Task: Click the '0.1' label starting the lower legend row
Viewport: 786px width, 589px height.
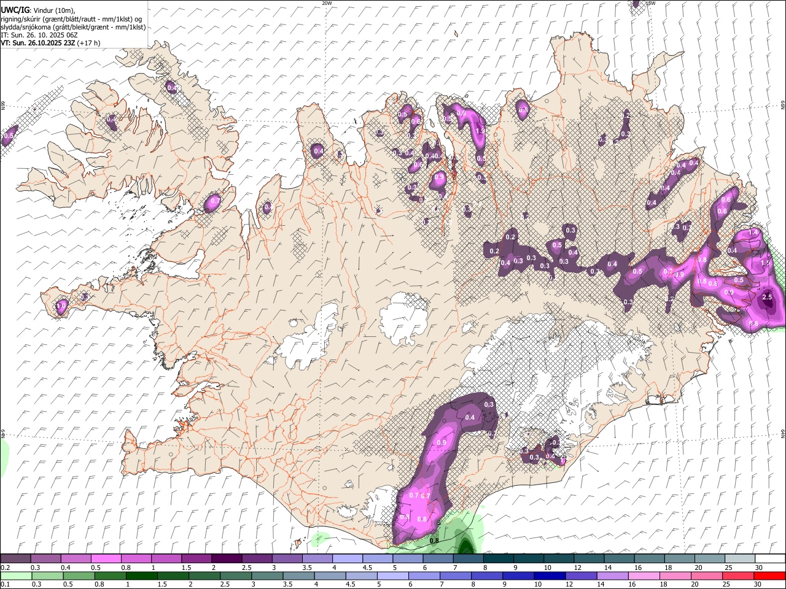Action: pyautogui.click(x=5, y=585)
